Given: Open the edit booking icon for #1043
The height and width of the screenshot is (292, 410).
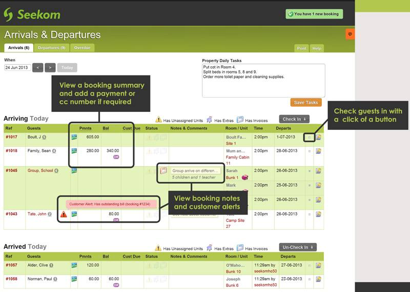Looking at the screenshot, I should (x=318, y=214).
